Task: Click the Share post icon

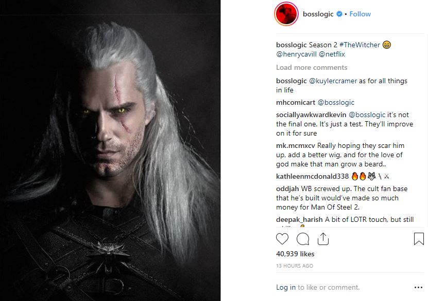Action: tap(323, 239)
